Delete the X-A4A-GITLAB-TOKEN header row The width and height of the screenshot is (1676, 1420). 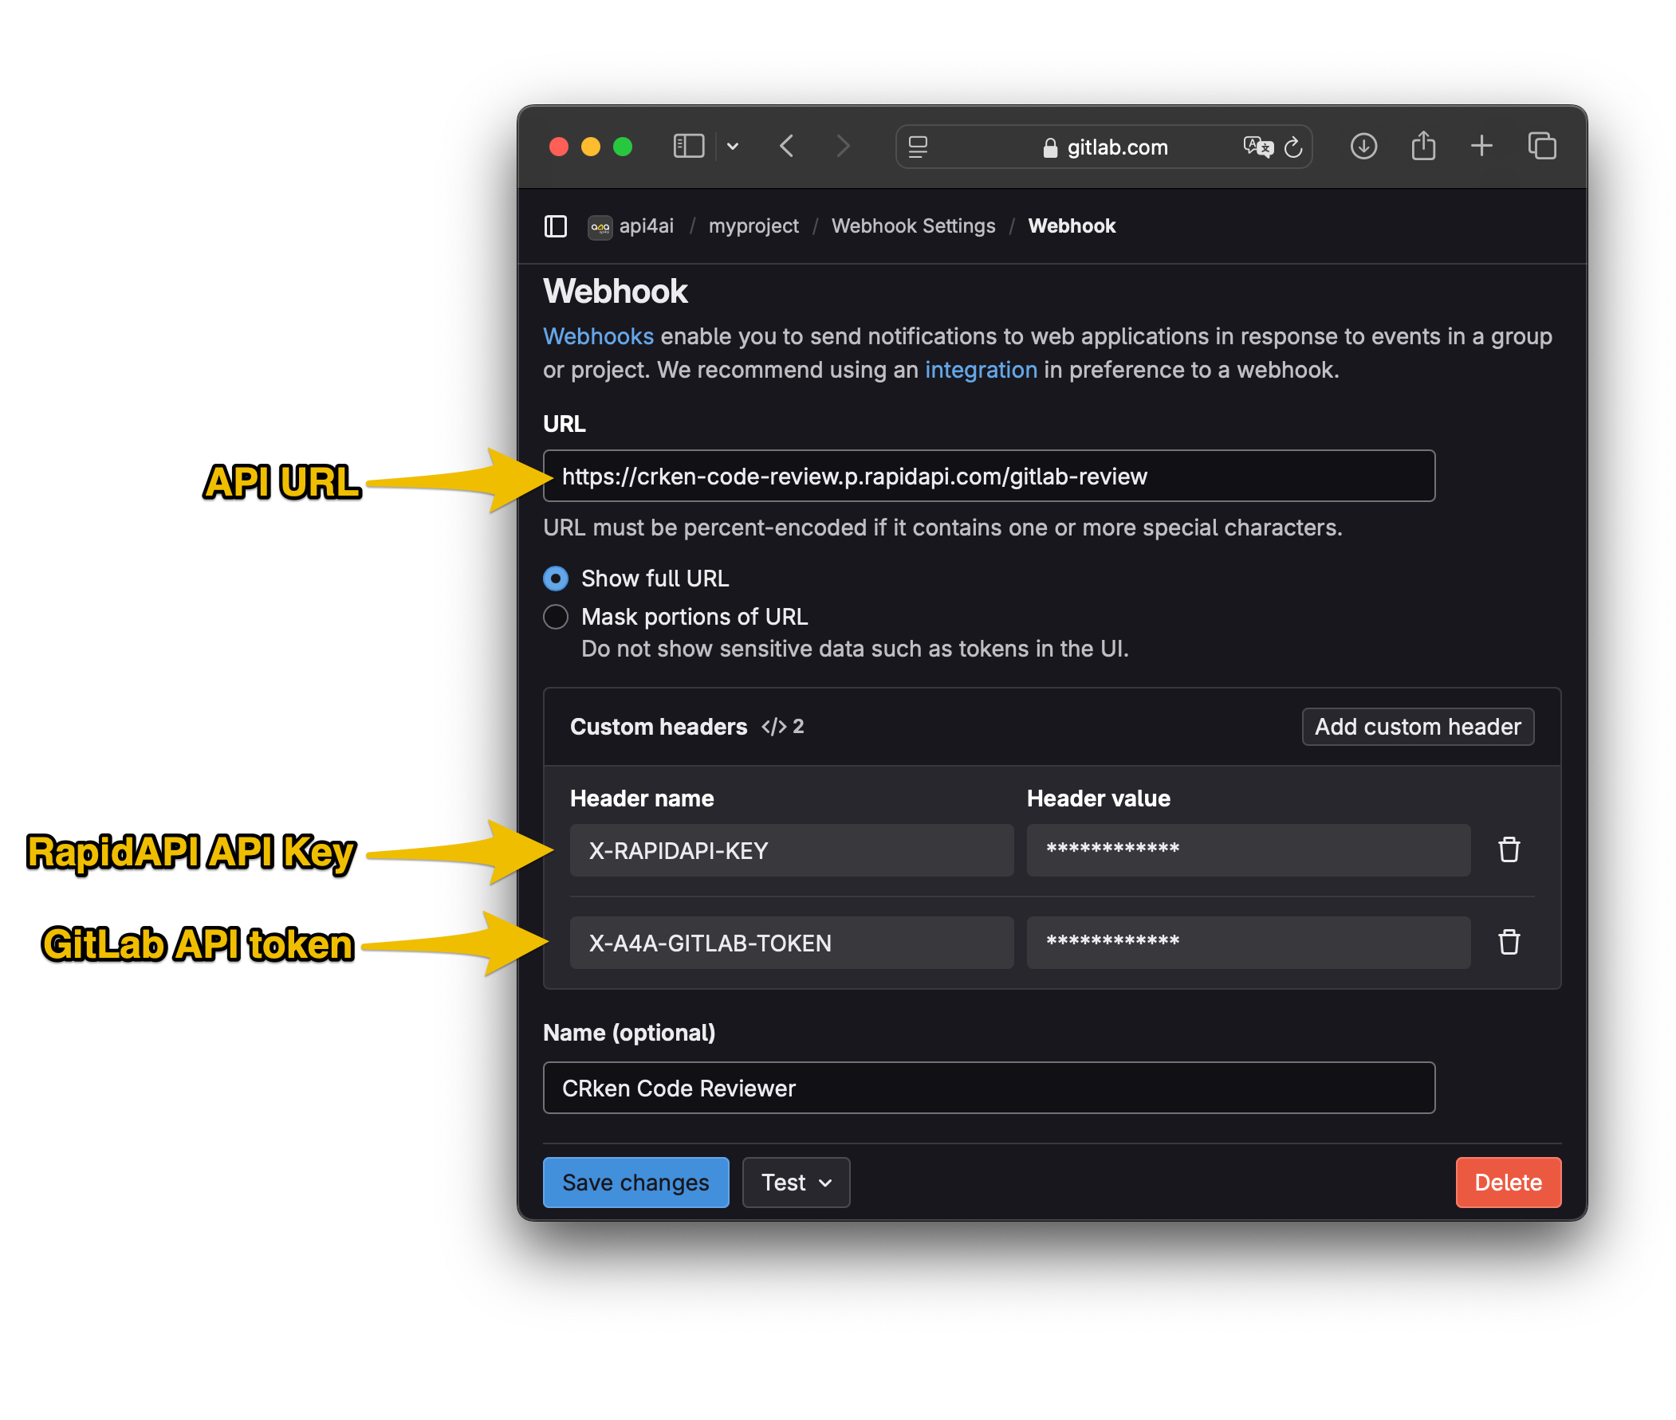coord(1508,943)
